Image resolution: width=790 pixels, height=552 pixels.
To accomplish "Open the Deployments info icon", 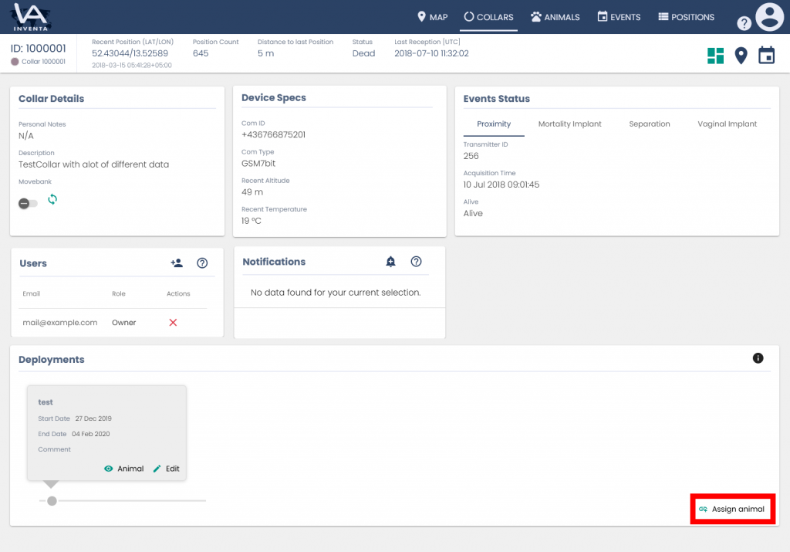I will coord(758,358).
